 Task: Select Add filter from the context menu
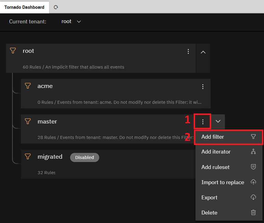(x=228, y=137)
